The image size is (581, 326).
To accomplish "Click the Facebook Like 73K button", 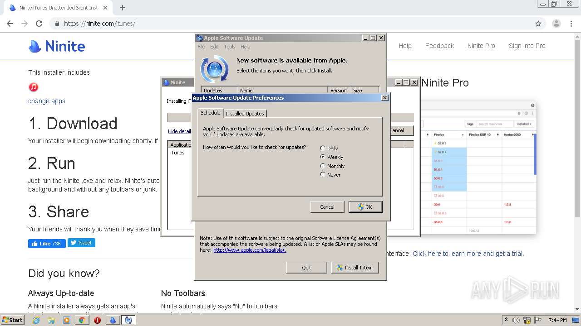I will tap(47, 243).
